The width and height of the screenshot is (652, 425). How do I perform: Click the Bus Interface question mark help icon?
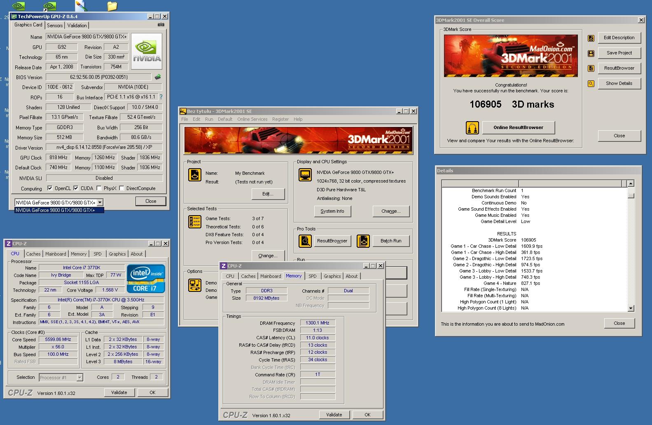(x=161, y=97)
